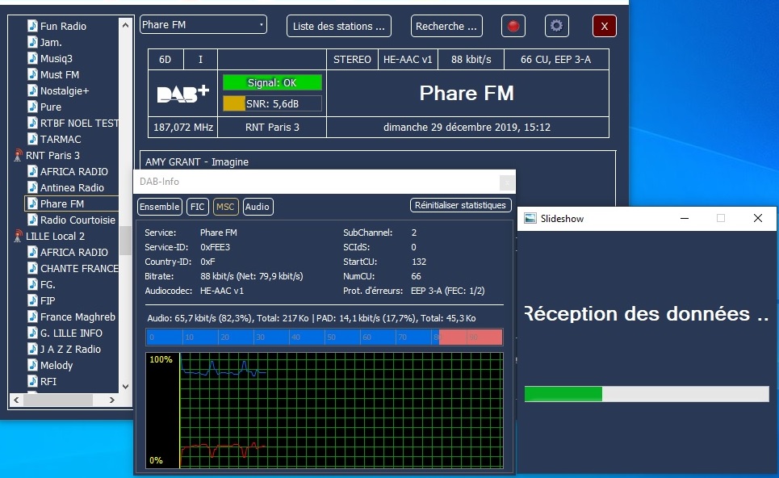Click the Nostalgie+ note icon
779x478 pixels.
pyautogui.click(x=32, y=90)
